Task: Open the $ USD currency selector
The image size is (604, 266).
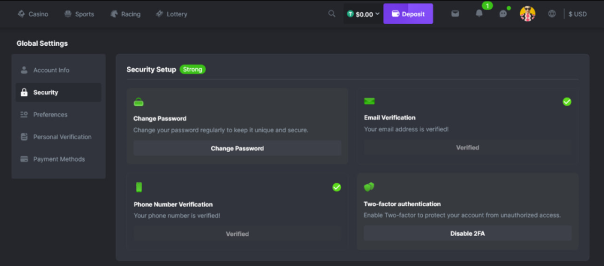Action: [577, 14]
